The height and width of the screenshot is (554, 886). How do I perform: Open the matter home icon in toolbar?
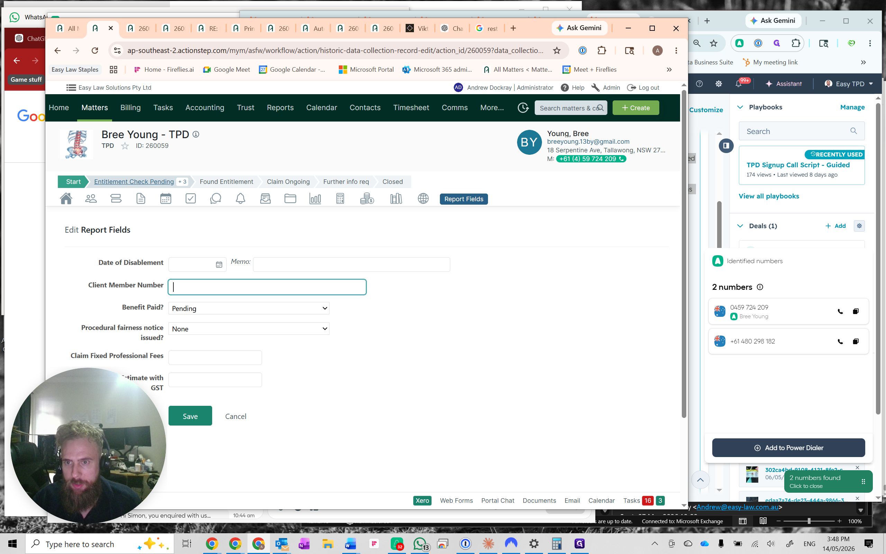pyautogui.click(x=66, y=199)
